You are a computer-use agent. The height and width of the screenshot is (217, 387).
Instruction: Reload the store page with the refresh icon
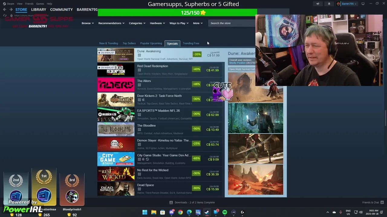[x=5, y=15]
